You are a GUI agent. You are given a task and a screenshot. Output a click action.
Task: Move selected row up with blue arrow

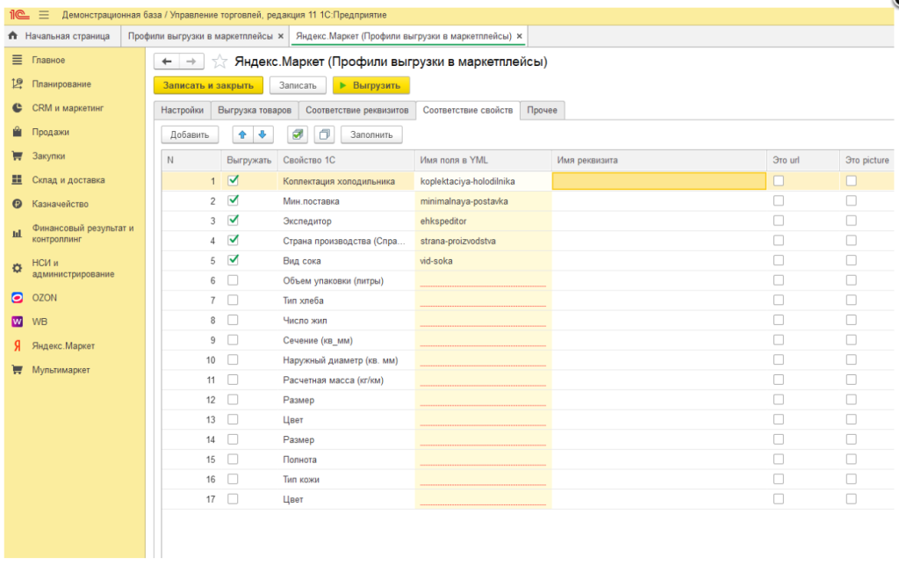click(x=243, y=134)
